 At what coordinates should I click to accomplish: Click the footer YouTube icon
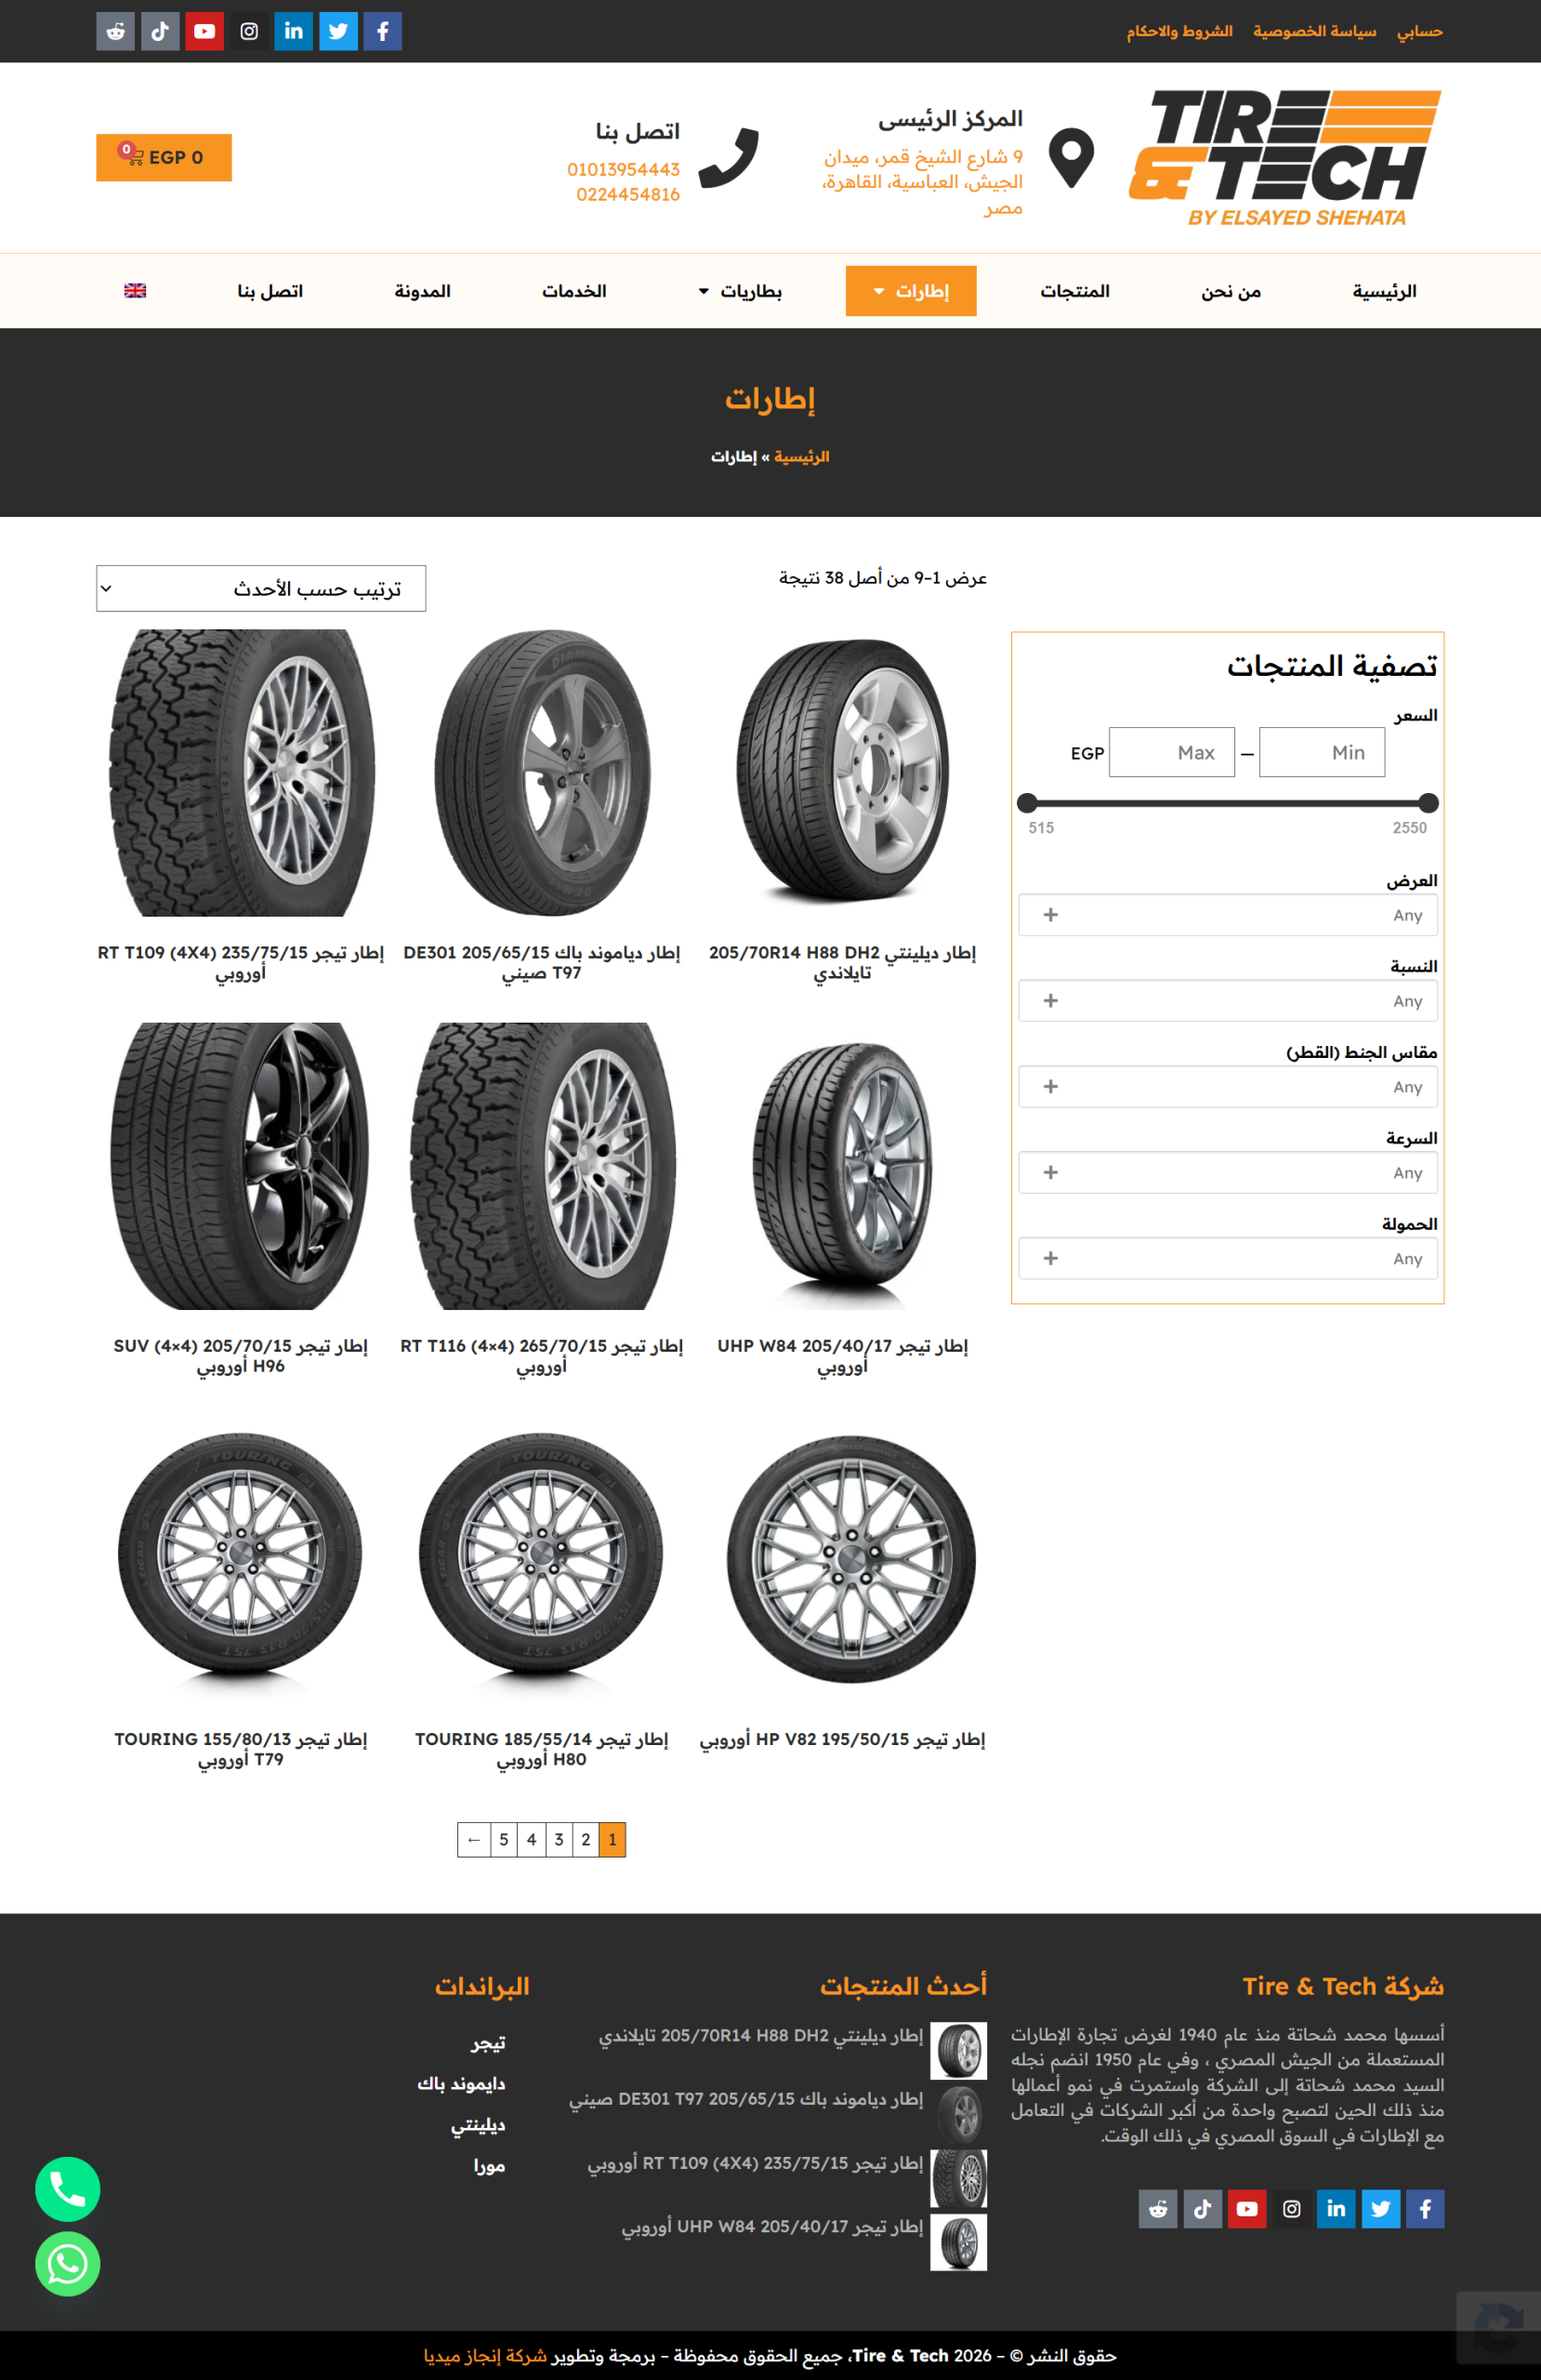(1247, 2209)
